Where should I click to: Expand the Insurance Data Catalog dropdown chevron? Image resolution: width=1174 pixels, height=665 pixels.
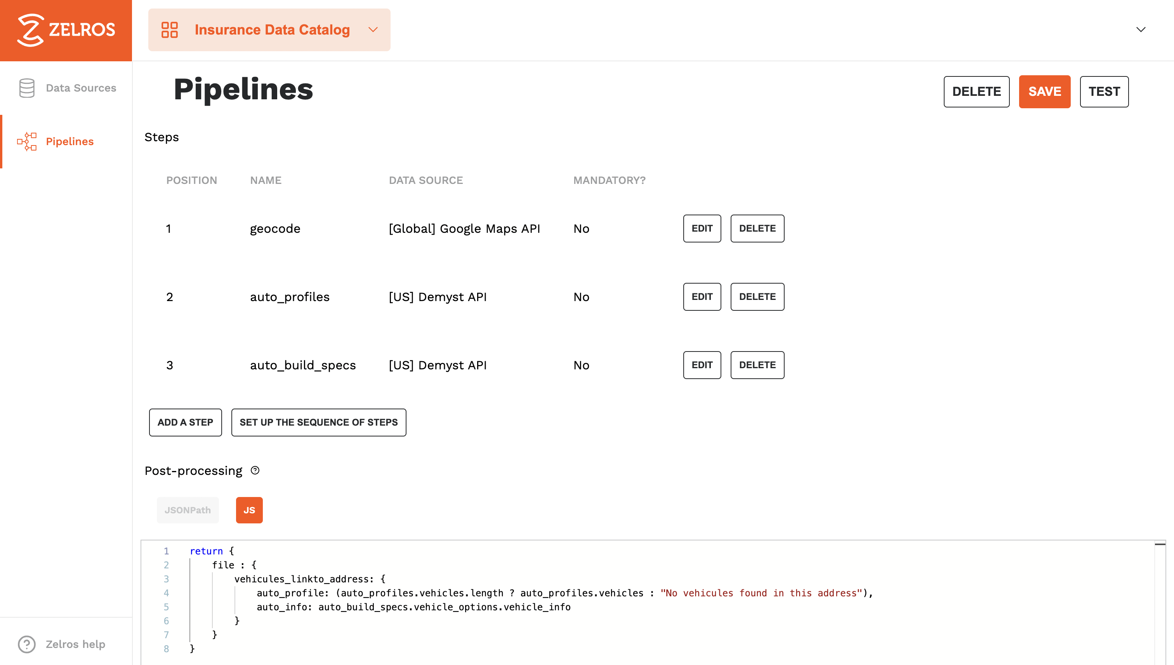pos(373,30)
